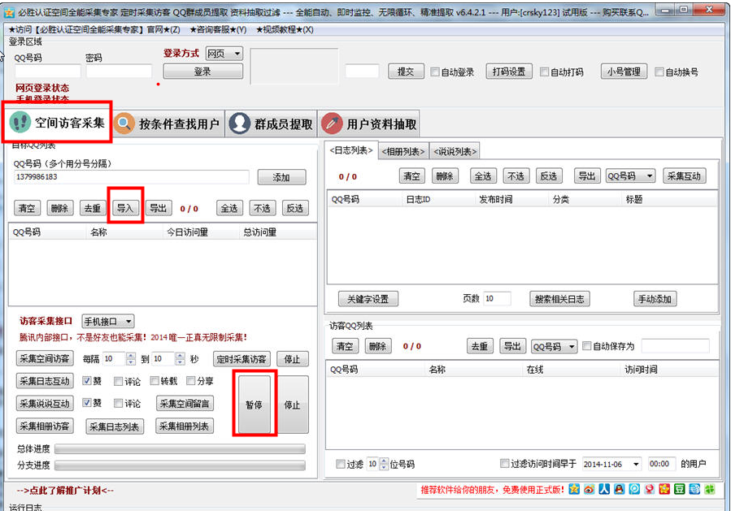Click the green four-leaf clover icon
The image size is (731, 511).
(710, 489)
